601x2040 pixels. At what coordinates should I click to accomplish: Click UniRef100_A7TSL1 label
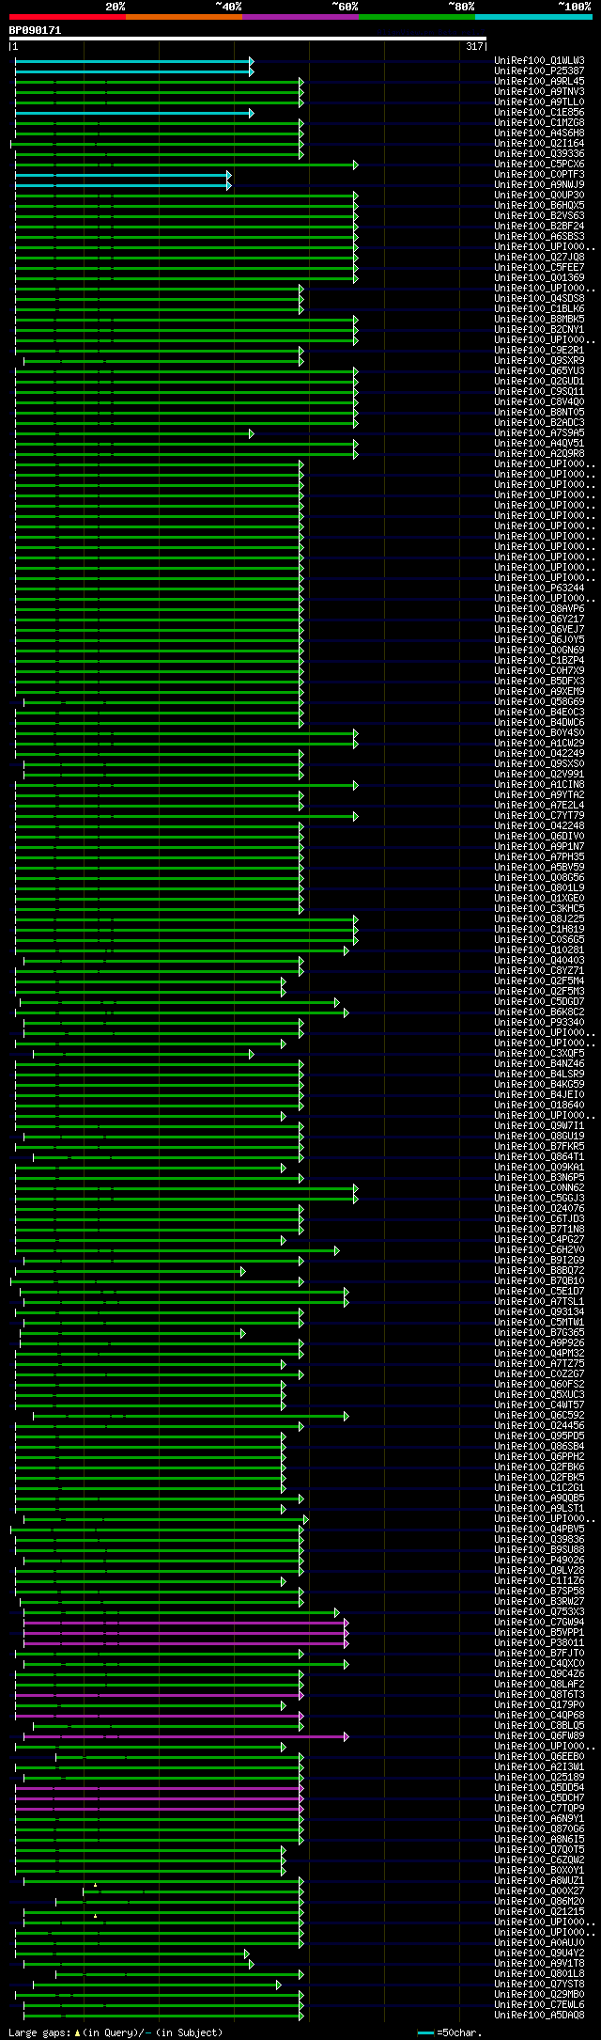click(539, 1302)
